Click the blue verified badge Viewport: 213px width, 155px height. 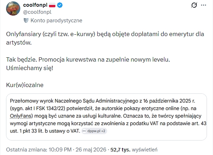click(x=60, y=5)
